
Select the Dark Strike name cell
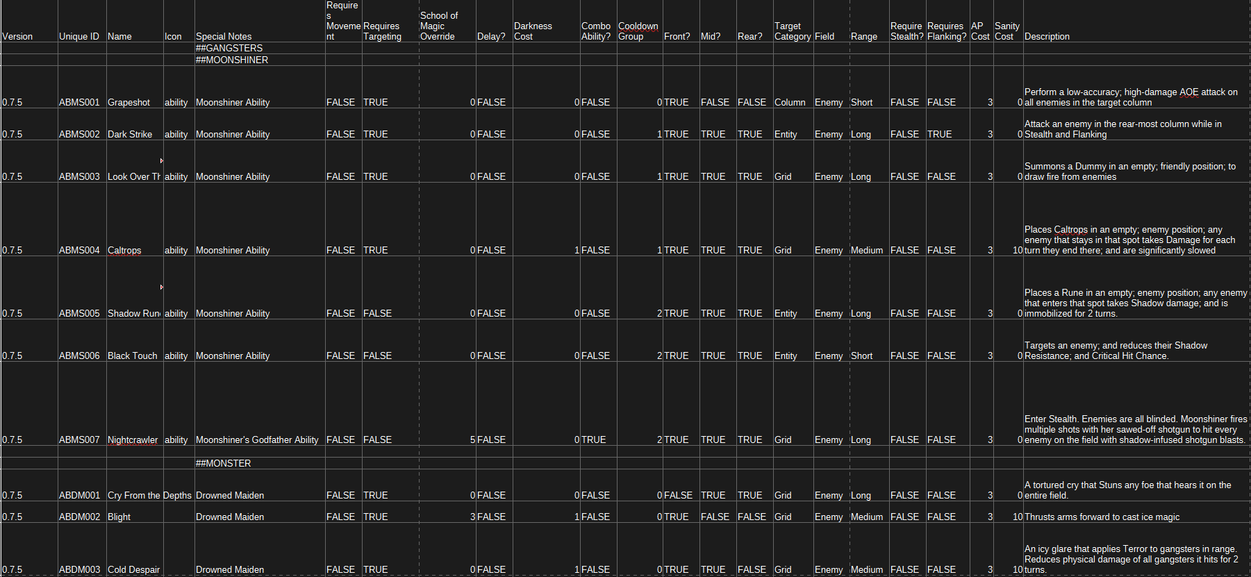click(130, 134)
